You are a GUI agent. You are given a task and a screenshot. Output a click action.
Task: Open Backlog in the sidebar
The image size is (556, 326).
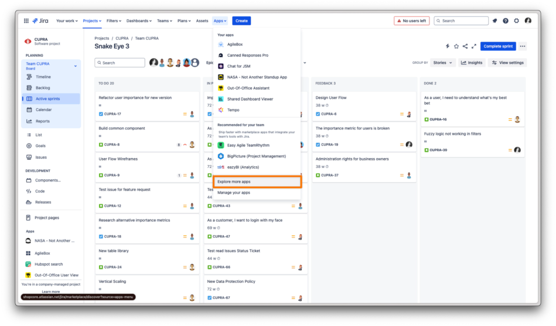click(x=43, y=88)
